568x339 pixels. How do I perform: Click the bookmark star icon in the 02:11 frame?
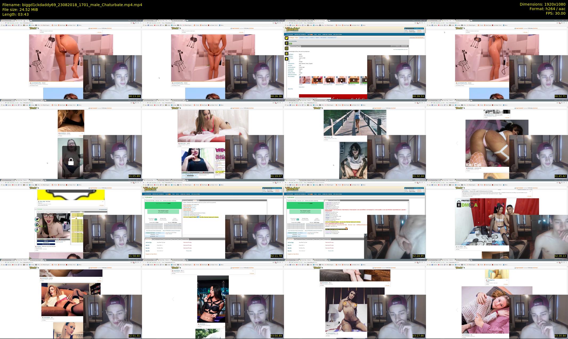(273, 183)
